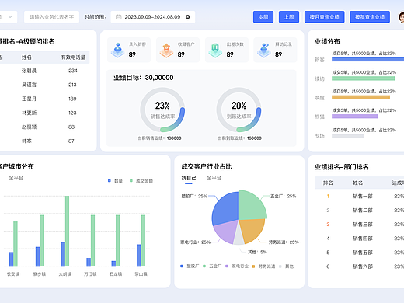Clear the date range with the X icon
The width and height of the screenshot is (404, 303).
[x=188, y=17]
